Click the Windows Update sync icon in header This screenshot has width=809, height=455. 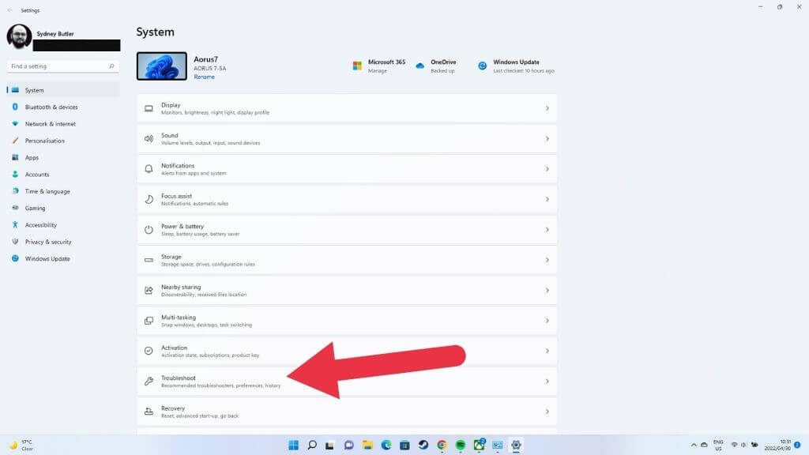click(x=482, y=66)
